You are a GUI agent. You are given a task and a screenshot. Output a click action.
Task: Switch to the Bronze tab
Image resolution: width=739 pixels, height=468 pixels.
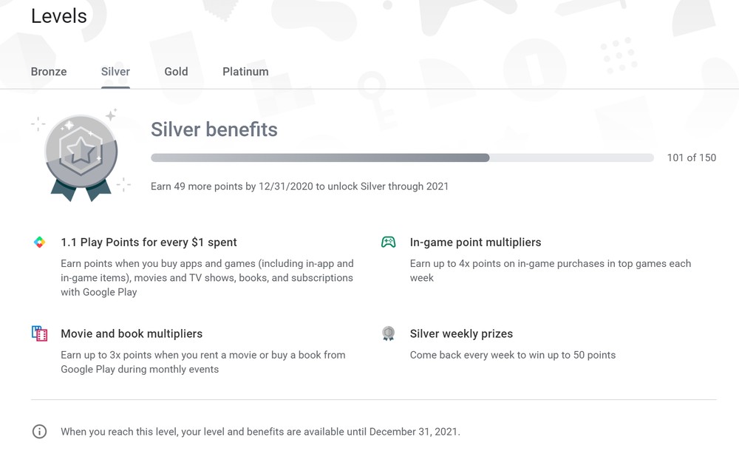tap(49, 72)
